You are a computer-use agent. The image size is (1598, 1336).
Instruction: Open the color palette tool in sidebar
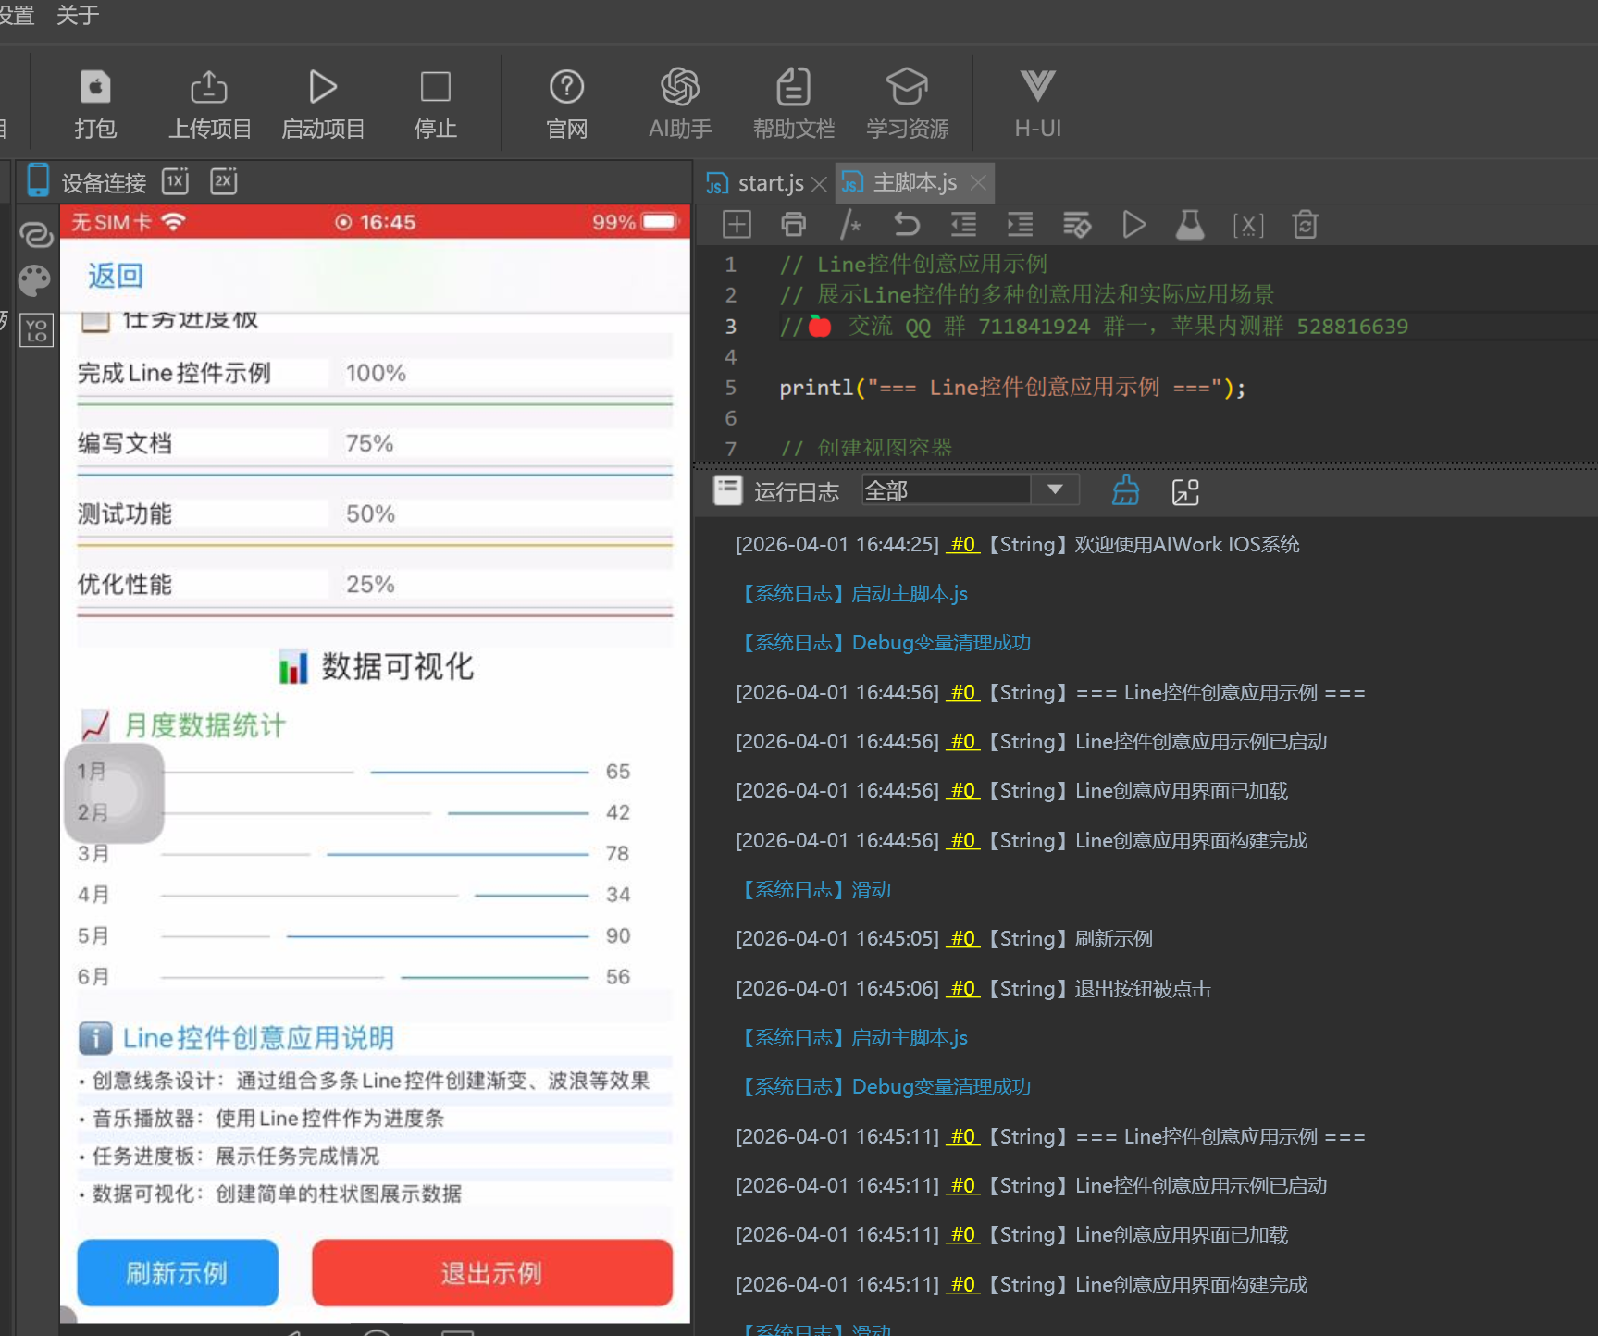coord(35,280)
